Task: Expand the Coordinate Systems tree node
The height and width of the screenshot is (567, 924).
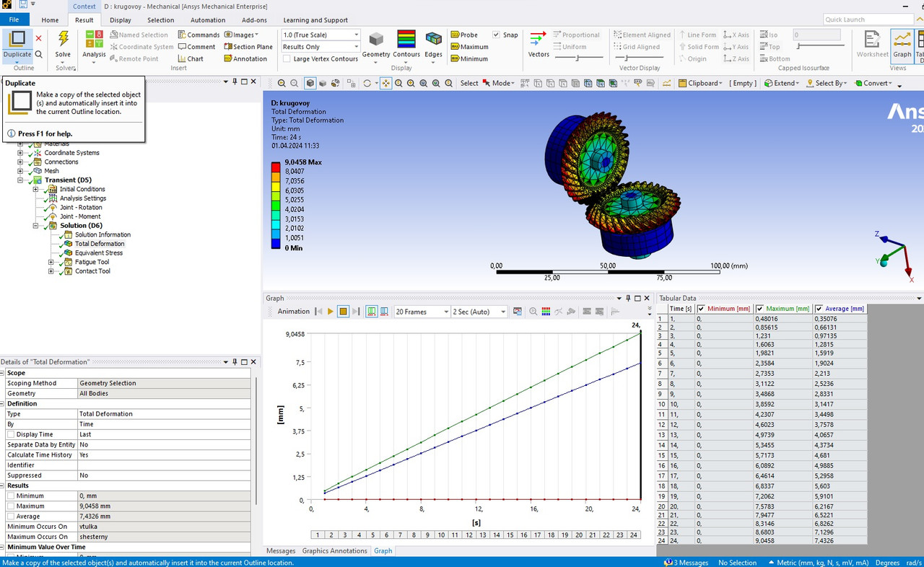Action: (x=20, y=153)
